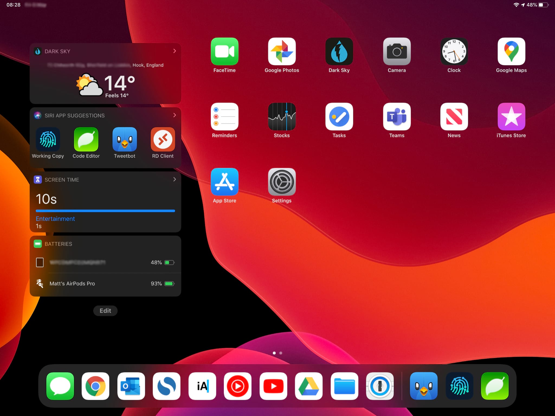
Task: Open Reminders app
Action: point(224,117)
